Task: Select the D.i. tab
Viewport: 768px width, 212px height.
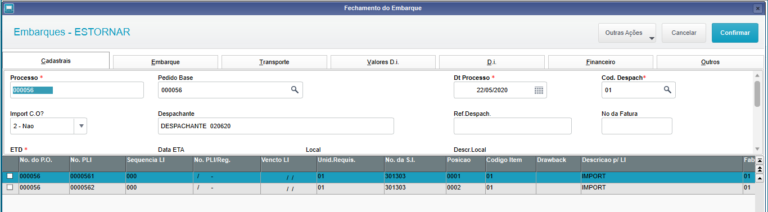Action: pos(491,62)
